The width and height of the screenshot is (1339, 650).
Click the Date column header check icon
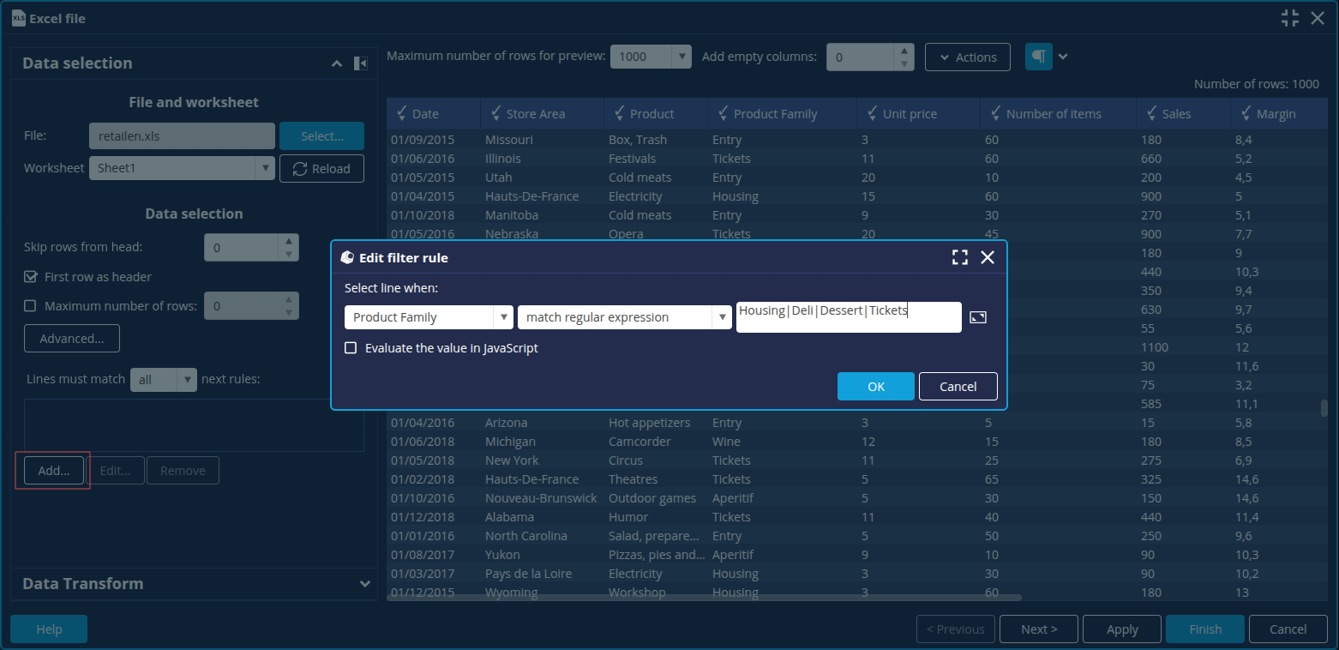click(402, 113)
